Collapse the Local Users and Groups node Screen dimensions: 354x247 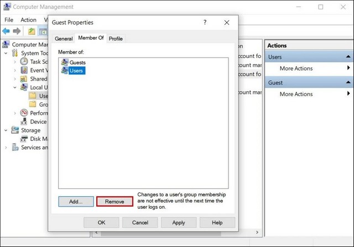(x=15, y=87)
